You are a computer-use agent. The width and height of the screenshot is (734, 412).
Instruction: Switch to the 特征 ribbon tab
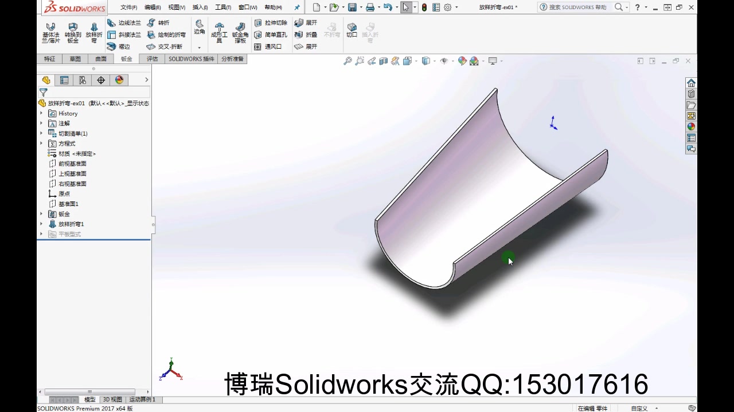(x=50, y=59)
